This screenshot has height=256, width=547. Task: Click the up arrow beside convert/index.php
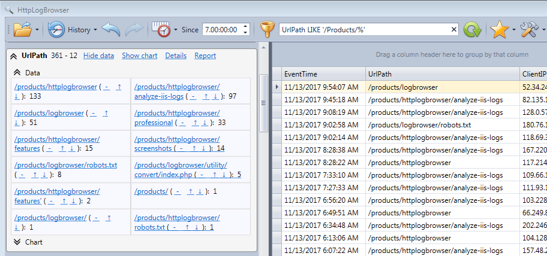tap(215, 175)
